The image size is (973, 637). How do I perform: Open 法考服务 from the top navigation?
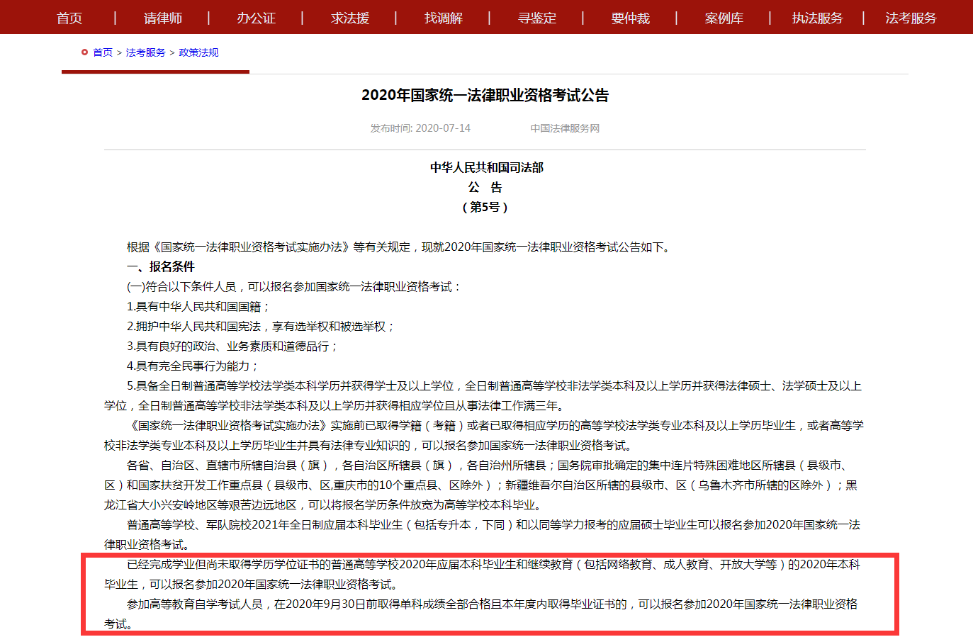[911, 18]
